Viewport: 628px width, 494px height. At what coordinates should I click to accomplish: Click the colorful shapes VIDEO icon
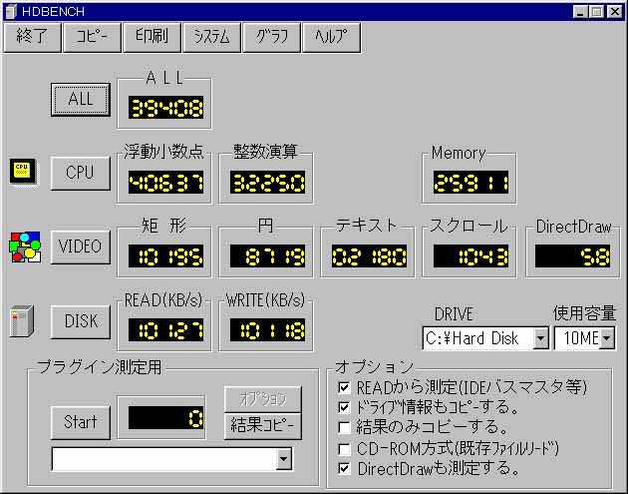(x=25, y=247)
